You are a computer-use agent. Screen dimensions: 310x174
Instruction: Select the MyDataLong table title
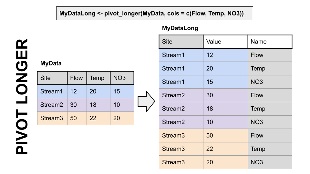point(180,28)
